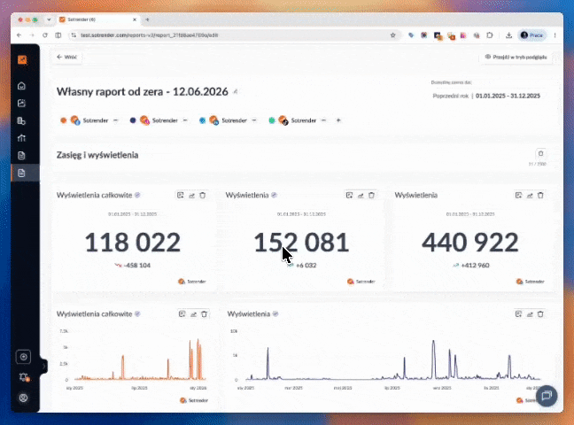Viewport: 574px width, 425px height.
Task: Click trash icon on 440 922 widget
Action: pyautogui.click(x=540, y=195)
